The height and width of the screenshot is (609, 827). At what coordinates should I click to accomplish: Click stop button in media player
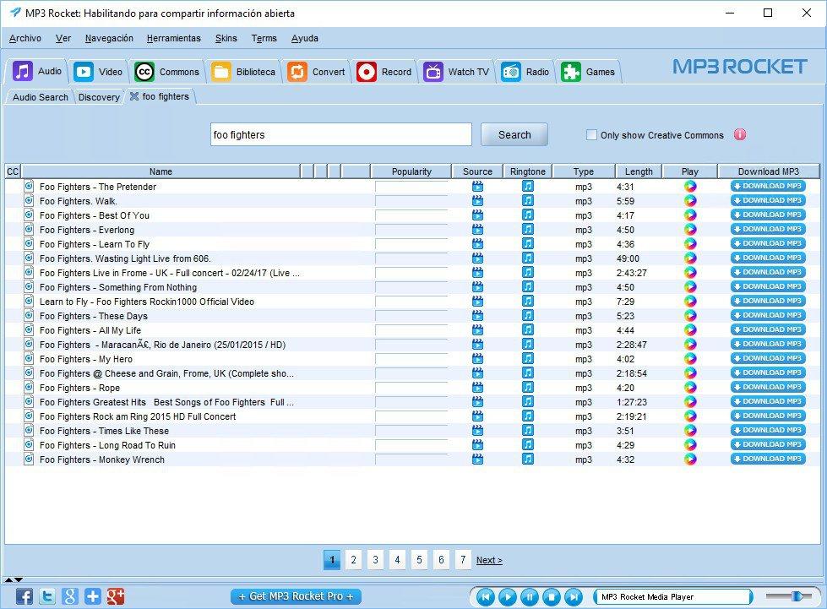(552, 597)
